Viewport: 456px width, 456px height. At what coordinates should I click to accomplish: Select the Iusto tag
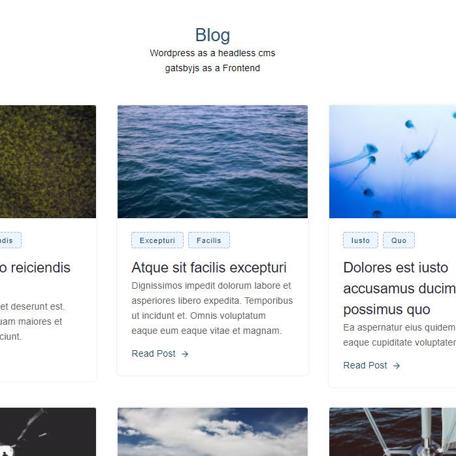(361, 240)
